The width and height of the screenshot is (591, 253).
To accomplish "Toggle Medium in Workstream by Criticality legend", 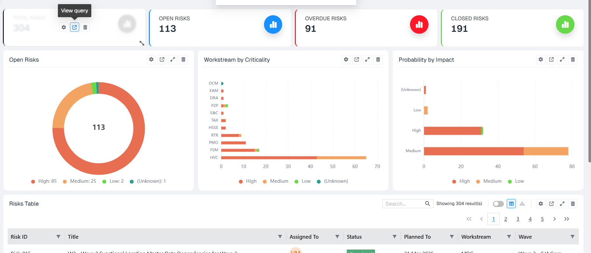I will click(275, 181).
